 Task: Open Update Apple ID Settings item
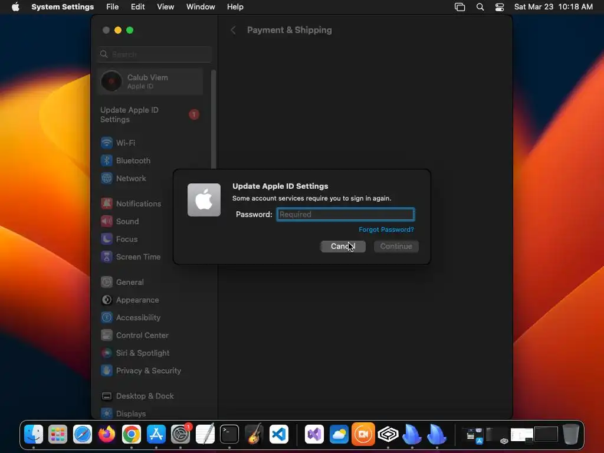coord(150,114)
